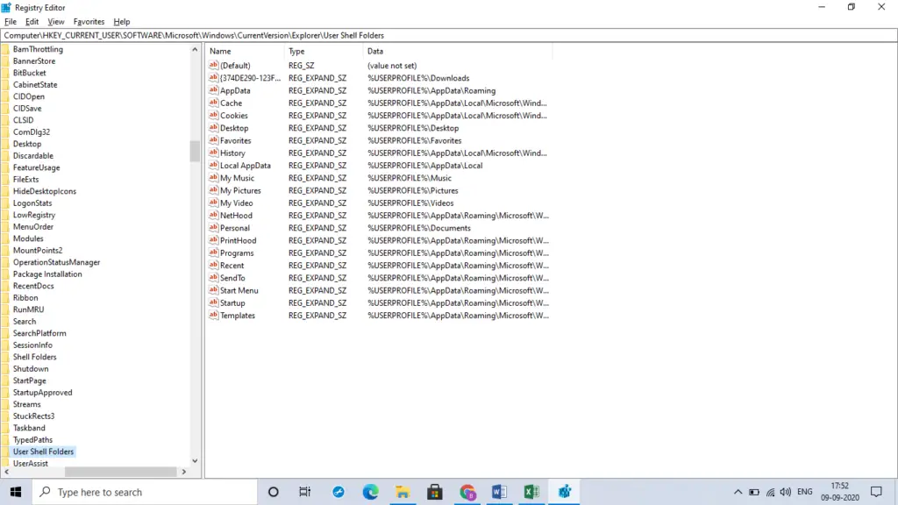Click Registry Editor taskbar icon

[x=564, y=492]
